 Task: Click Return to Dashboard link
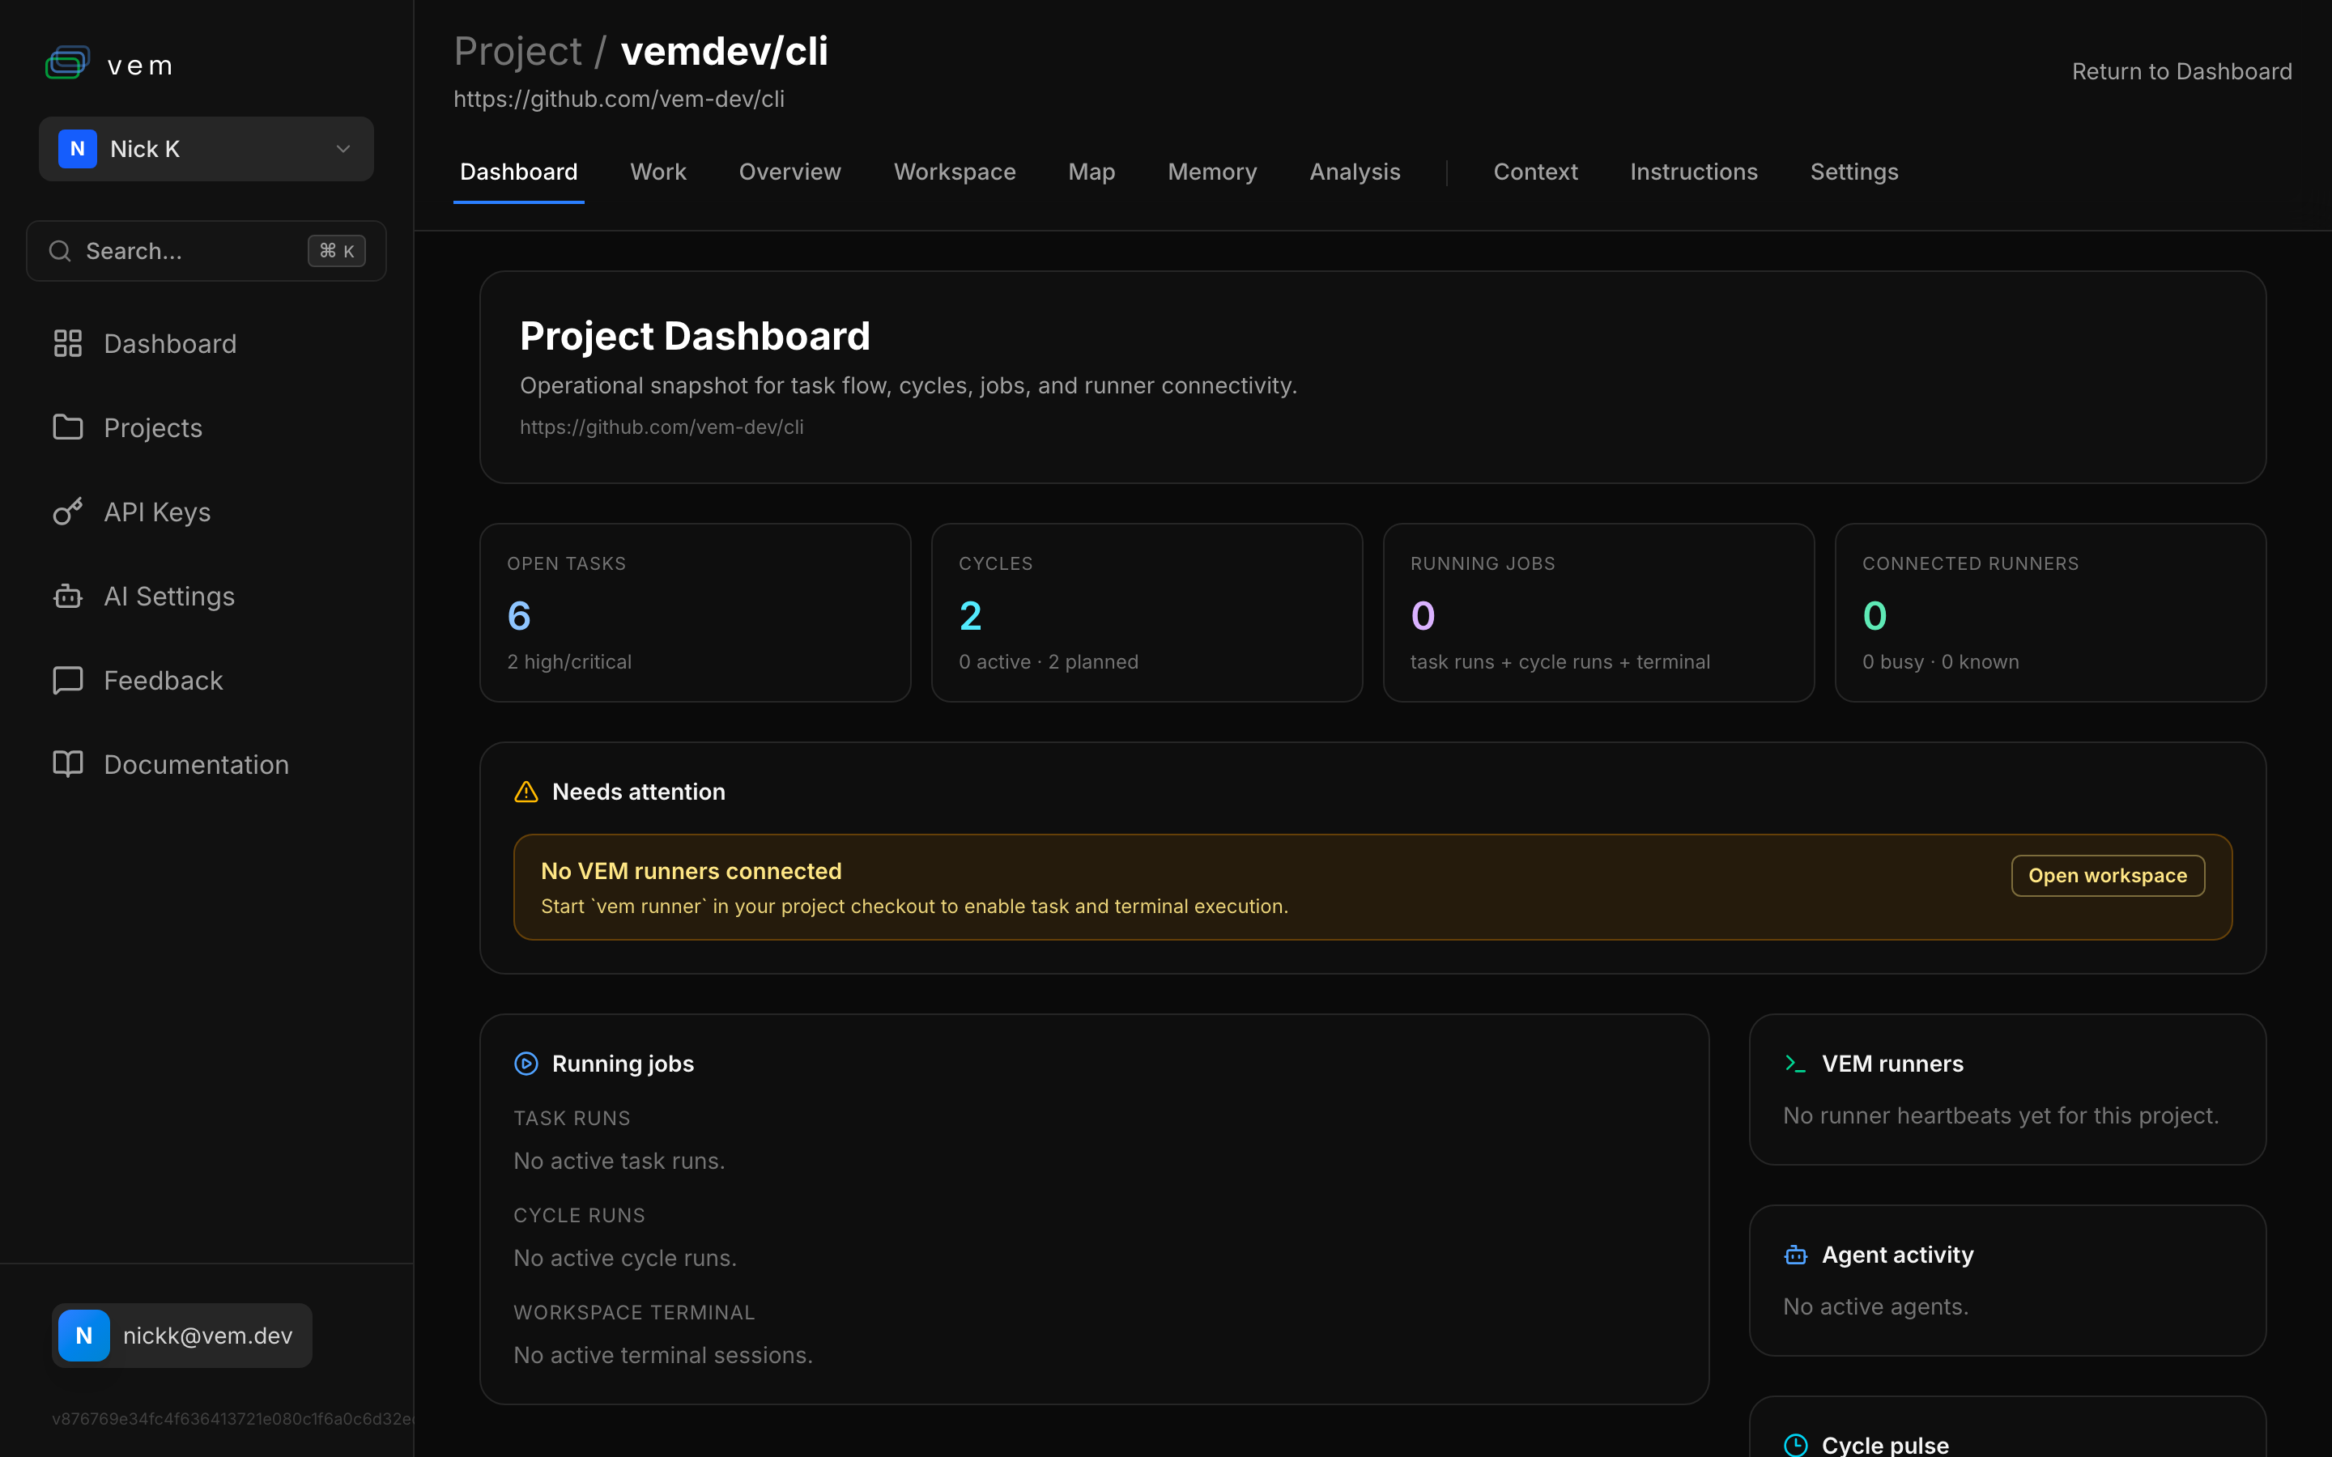point(2181,72)
